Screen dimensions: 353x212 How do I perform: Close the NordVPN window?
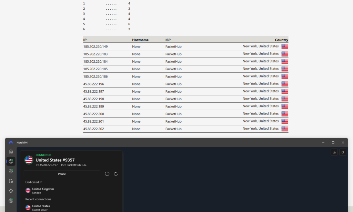pyautogui.click(x=343, y=142)
